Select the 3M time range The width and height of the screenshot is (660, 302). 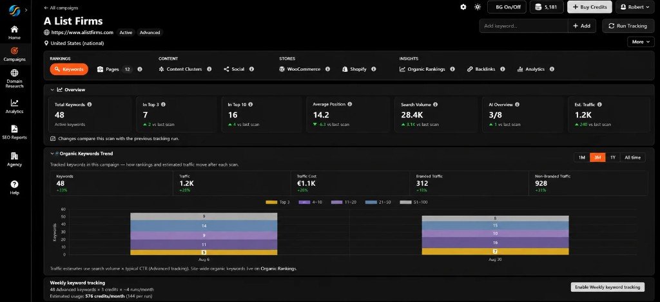pyautogui.click(x=597, y=157)
